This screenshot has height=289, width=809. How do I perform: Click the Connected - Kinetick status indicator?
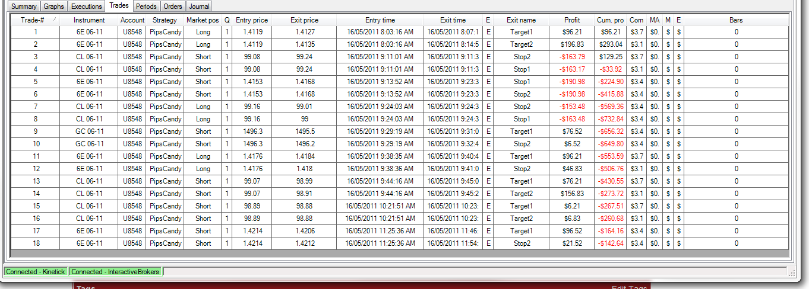pyautogui.click(x=36, y=272)
